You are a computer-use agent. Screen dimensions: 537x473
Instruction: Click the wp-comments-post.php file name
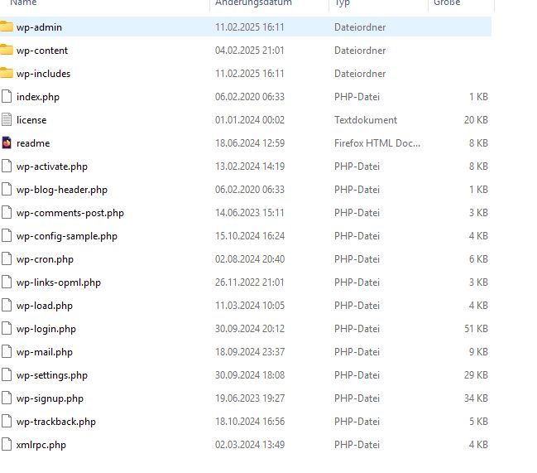click(x=70, y=213)
